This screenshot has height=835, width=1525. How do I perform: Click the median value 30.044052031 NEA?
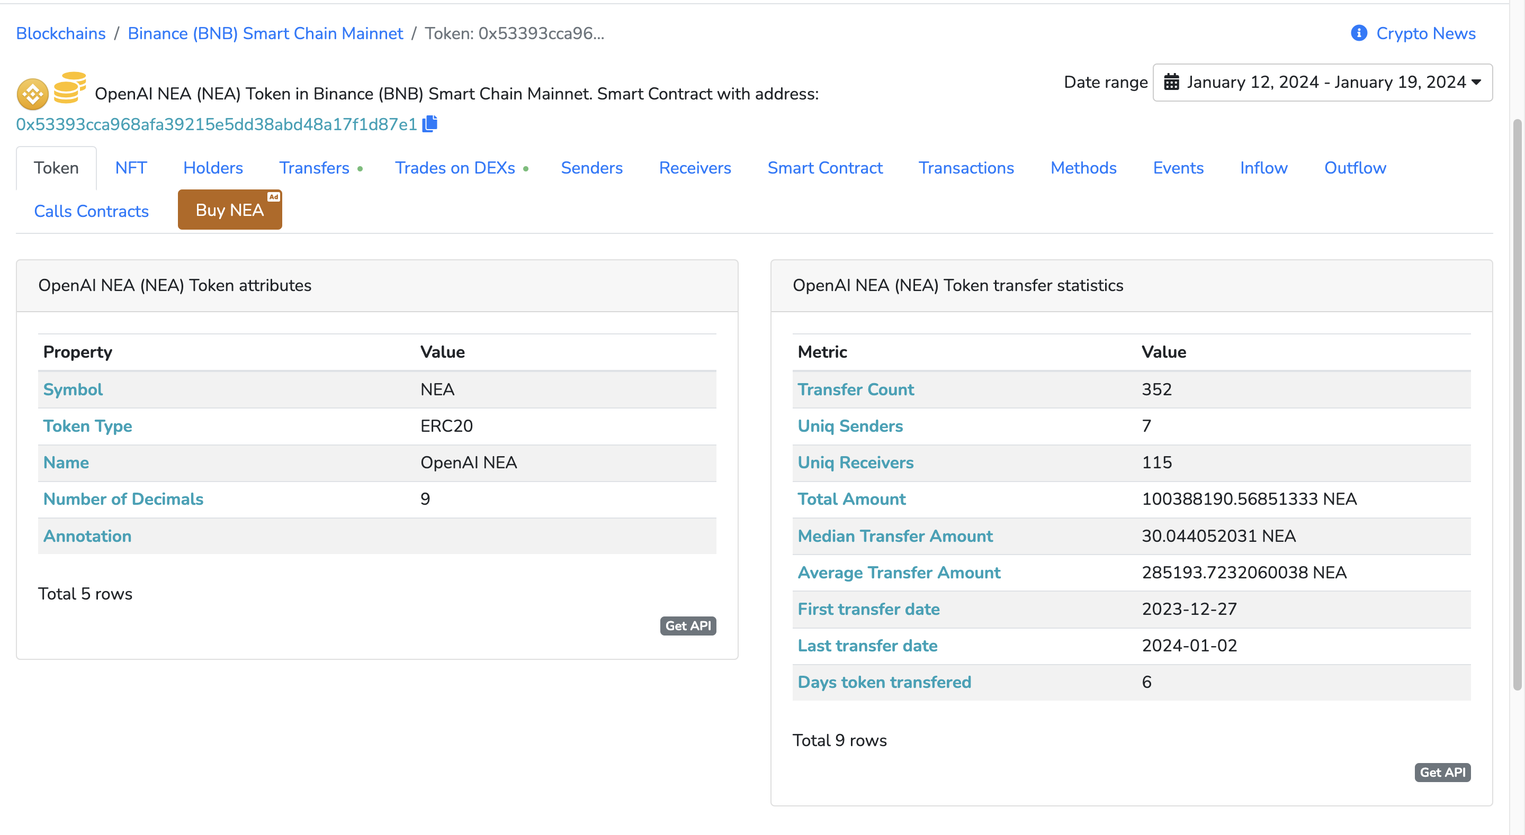[1218, 536]
